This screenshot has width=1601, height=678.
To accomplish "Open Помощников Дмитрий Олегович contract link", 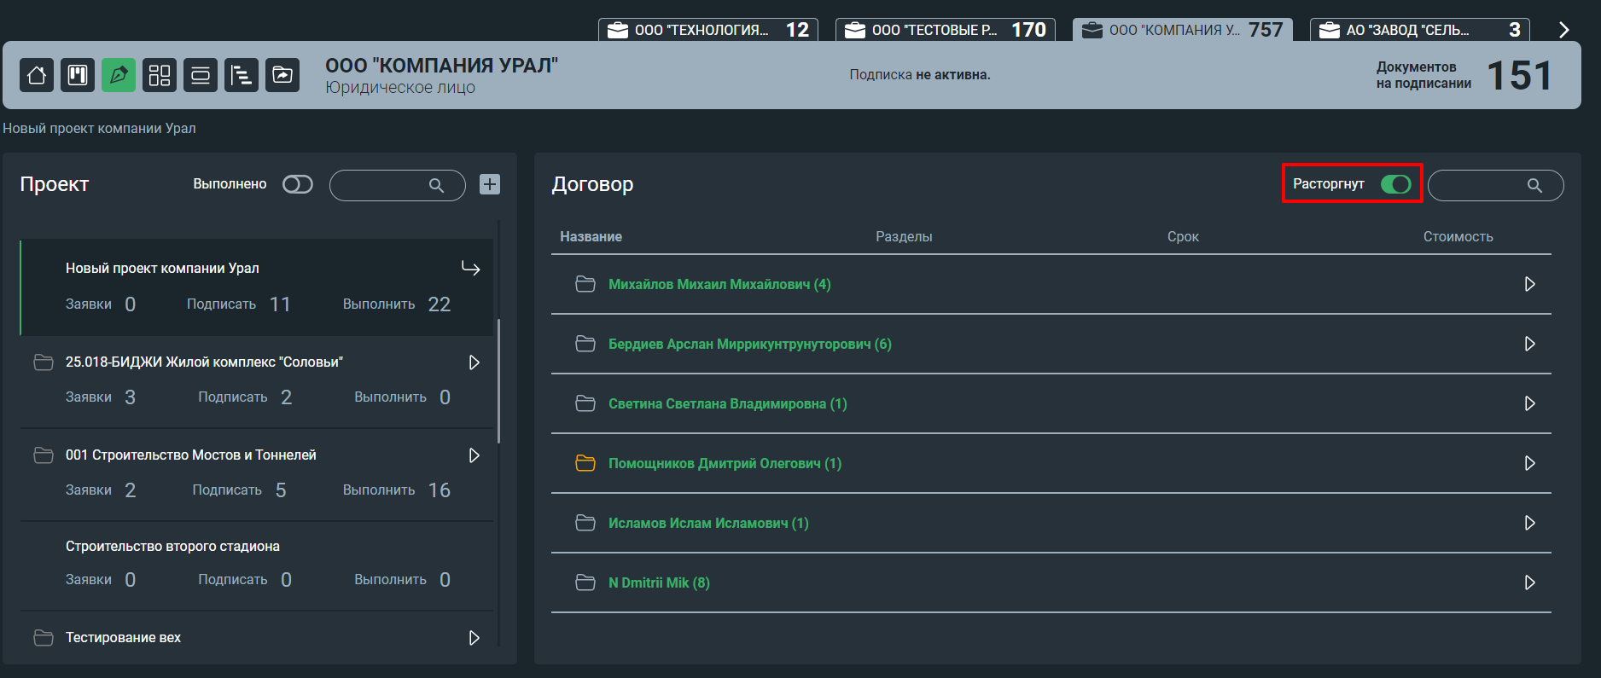I will point(725,463).
